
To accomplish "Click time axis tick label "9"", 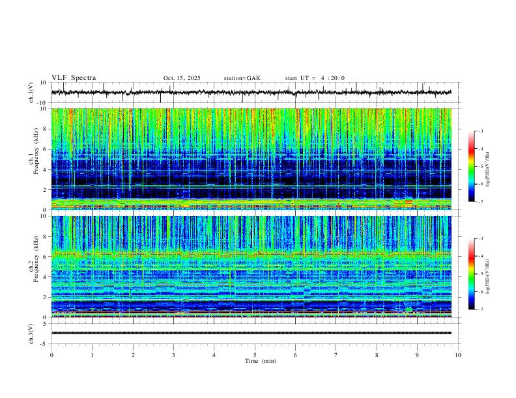I will (417, 355).
